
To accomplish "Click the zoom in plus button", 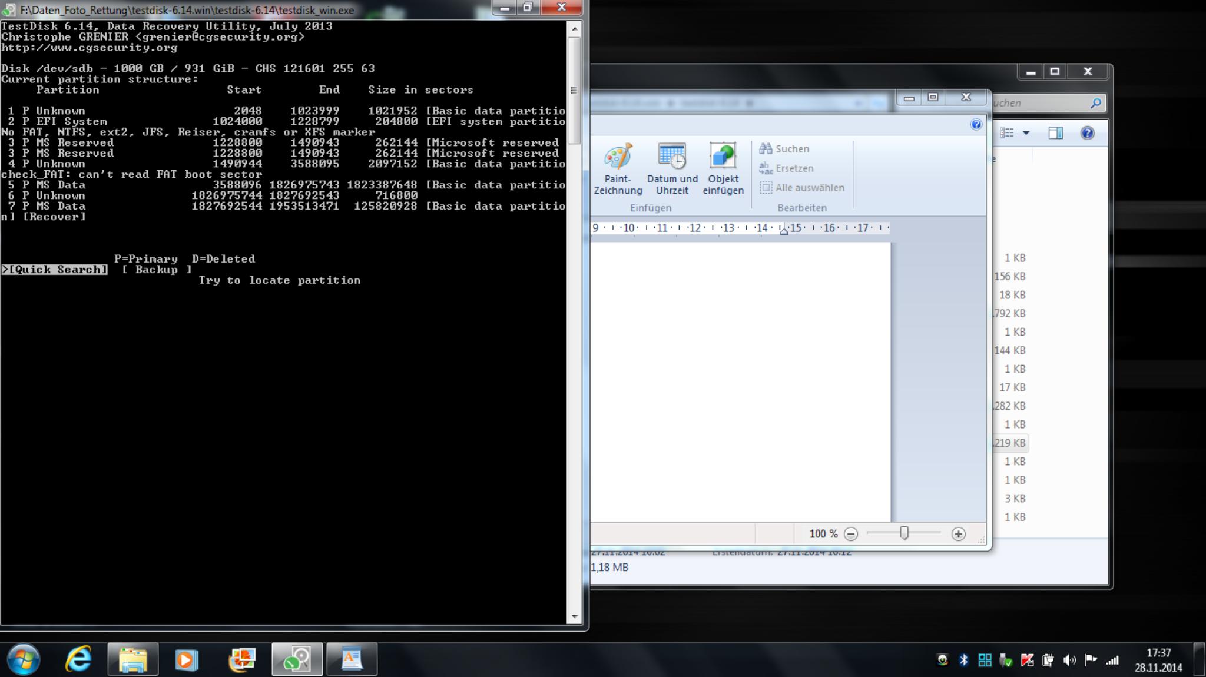I will pos(958,534).
